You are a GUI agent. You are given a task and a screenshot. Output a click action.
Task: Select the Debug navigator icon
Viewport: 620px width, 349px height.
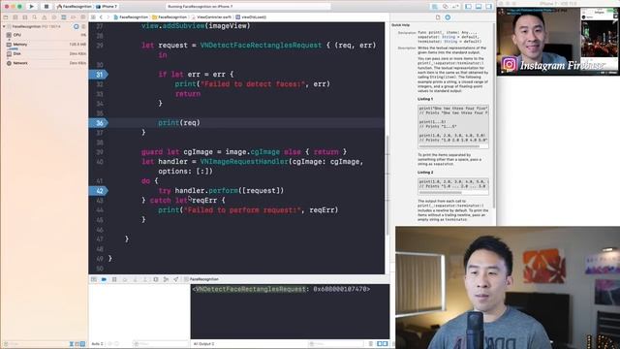coord(64,17)
